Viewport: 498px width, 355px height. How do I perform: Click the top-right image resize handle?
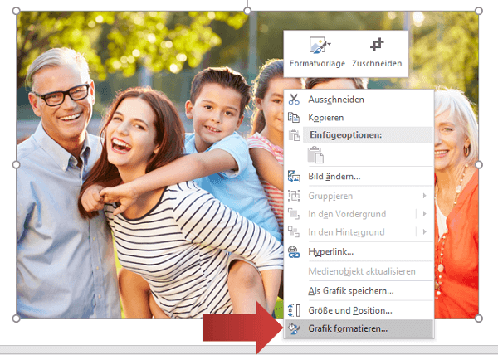click(x=479, y=11)
